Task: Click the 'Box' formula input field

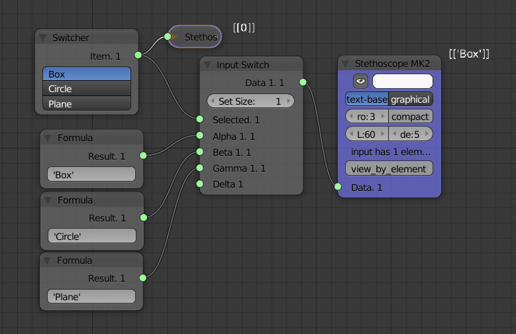Action: (x=91, y=174)
